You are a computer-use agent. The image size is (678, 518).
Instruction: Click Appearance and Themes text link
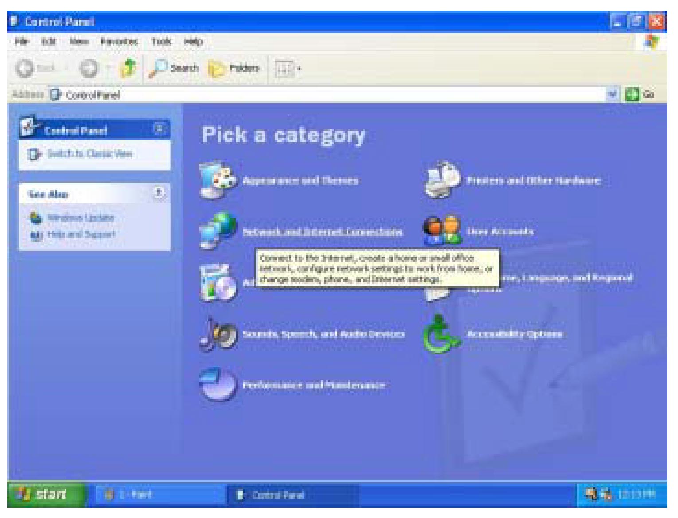(300, 180)
